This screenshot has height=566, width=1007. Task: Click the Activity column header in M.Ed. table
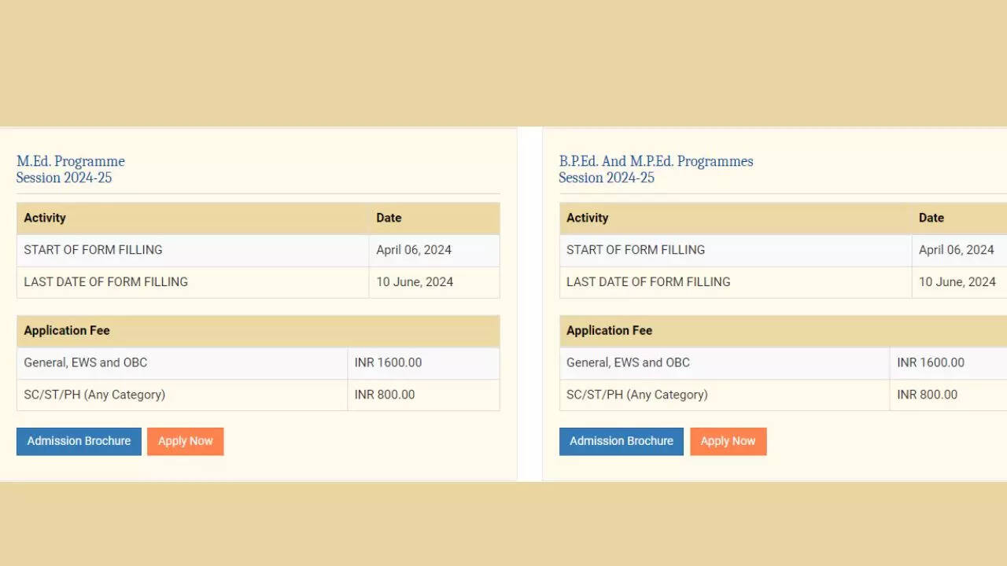click(x=45, y=218)
